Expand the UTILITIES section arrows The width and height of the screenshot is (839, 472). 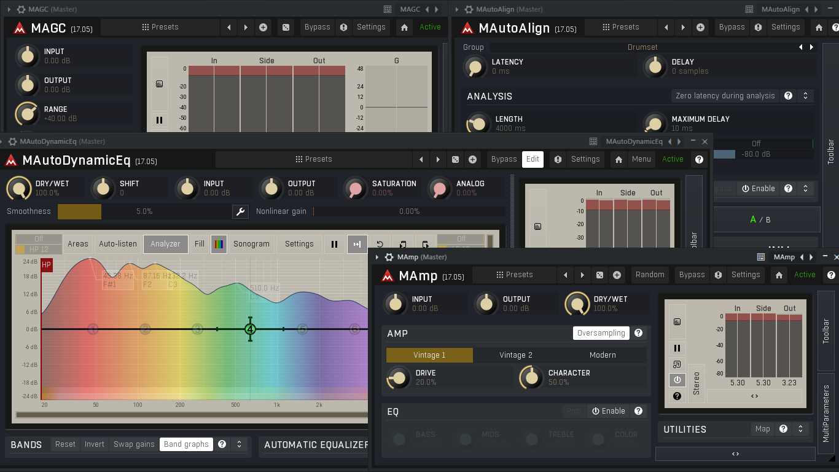coord(801,429)
